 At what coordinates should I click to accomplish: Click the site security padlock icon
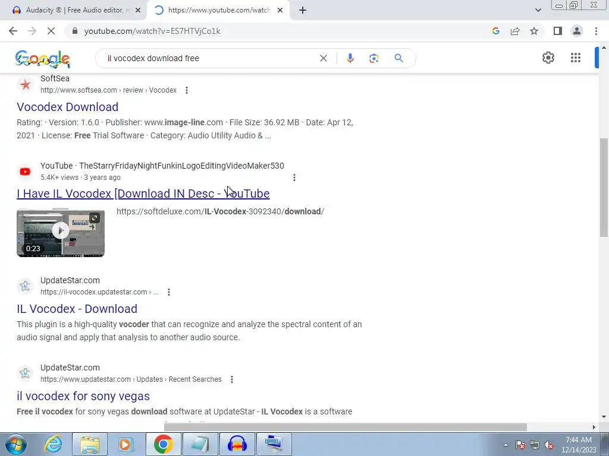tap(76, 31)
